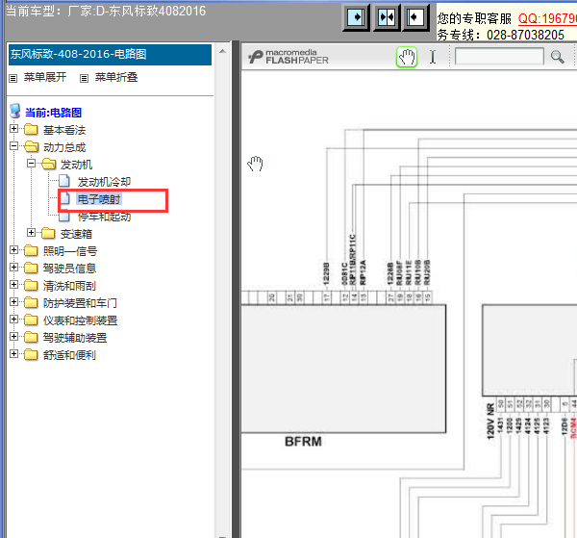Expand the 基本看法 folder
The height and width of the screenshot is (538, 577).
[x=13, y=129]
